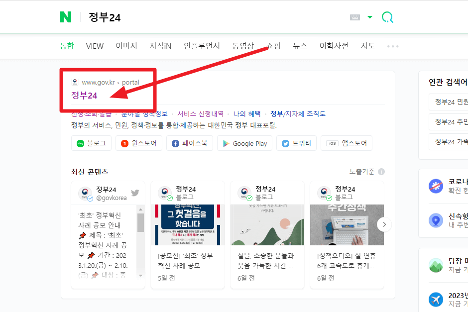Open the 어학사전 tab
Viewport: 468px width, 312px height.
click(x=334, y=46)
